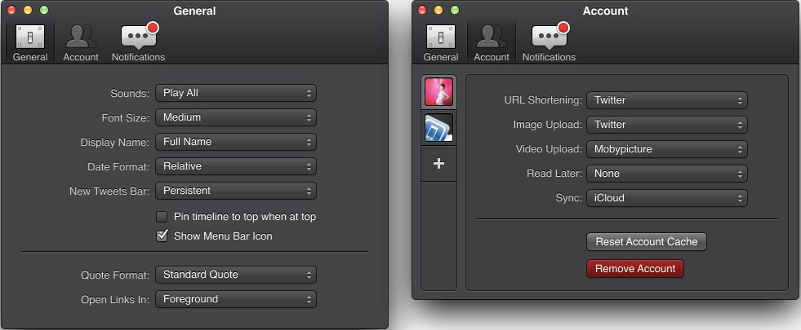
Task: Open Notifications bubble icon in Account window
Action: pyautogui.click(x=550, y=36)
